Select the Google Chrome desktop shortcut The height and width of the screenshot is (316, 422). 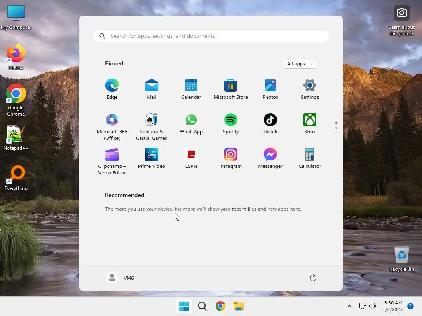coord(16,100)
